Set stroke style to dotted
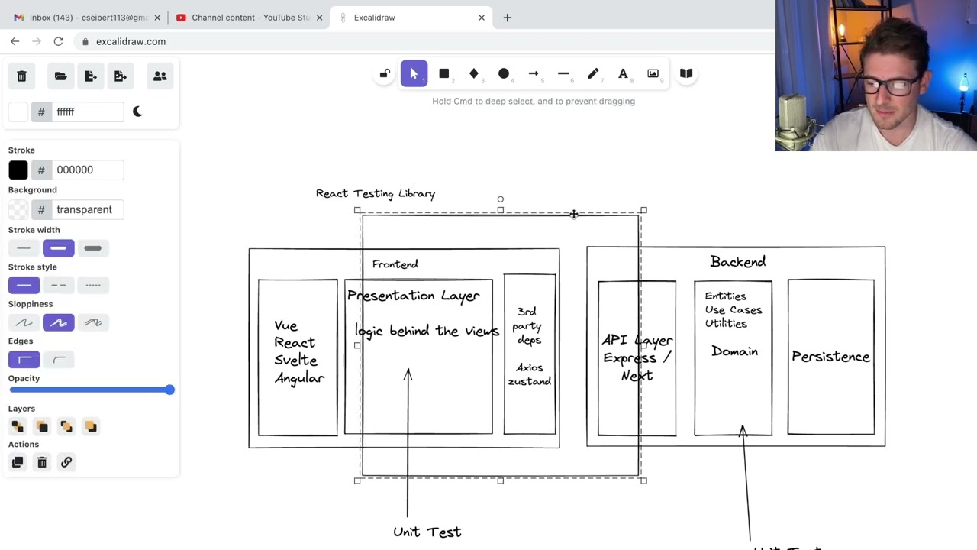 click(93, 285)
